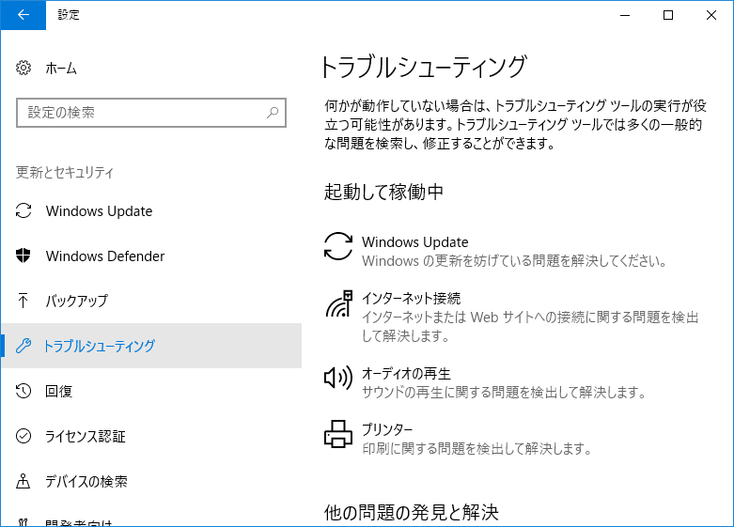Click サウンドの再生に関する問題 description text
The image size is (734, 527).
coord(504,393)
